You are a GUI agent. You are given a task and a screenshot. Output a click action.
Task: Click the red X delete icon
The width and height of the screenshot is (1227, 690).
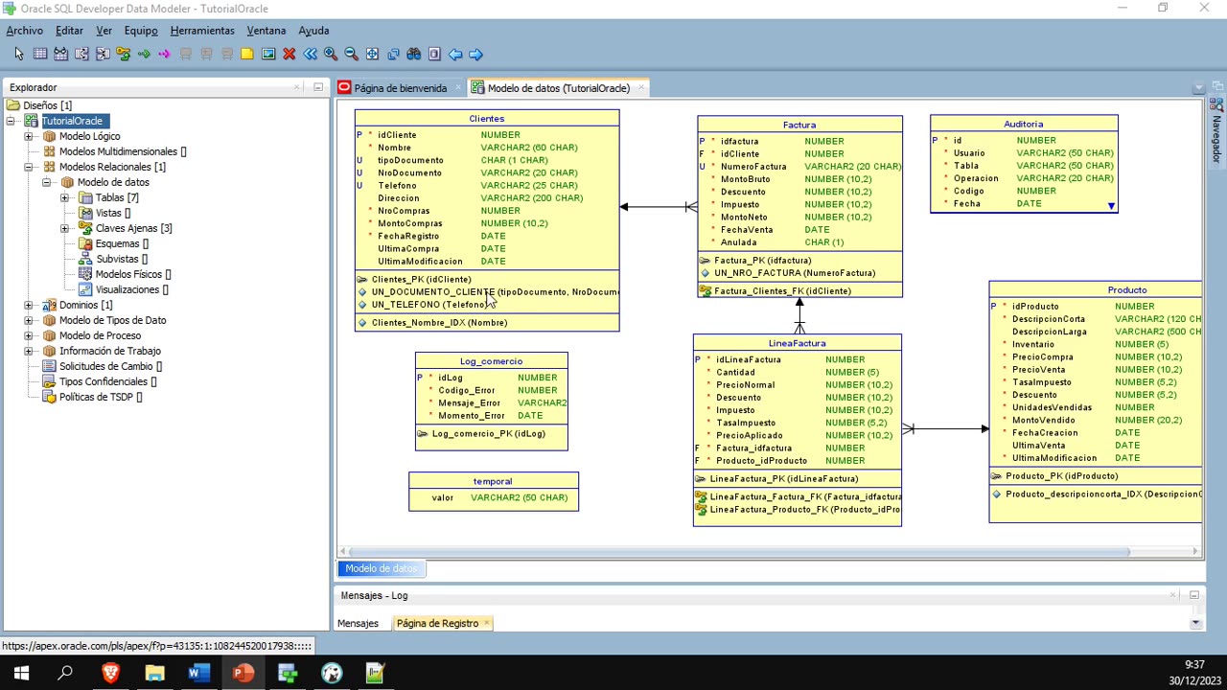click(x=289, y=55)
